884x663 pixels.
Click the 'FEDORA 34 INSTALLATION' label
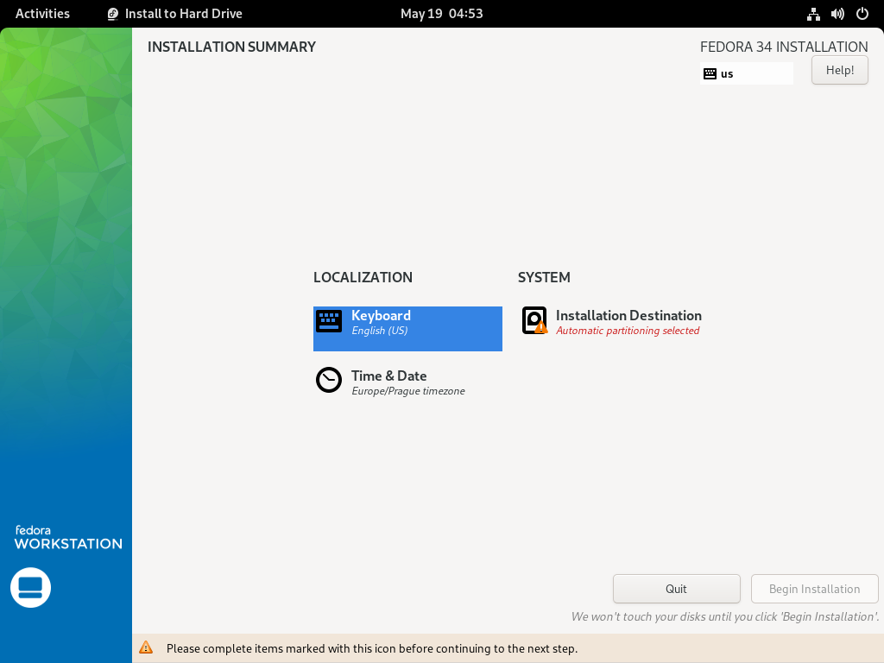pos(784,47)
